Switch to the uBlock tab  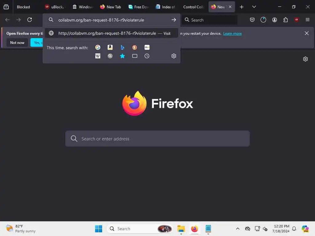[x=55, y=7]
